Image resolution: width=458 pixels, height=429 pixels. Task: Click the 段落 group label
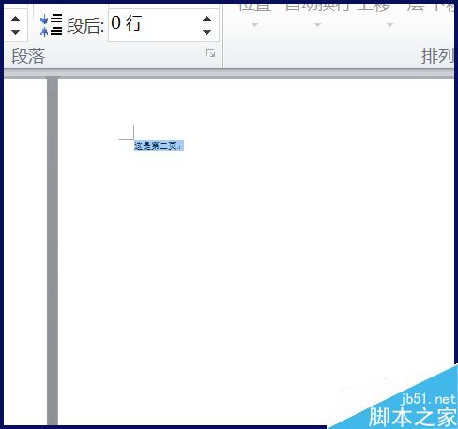(28, 56)
